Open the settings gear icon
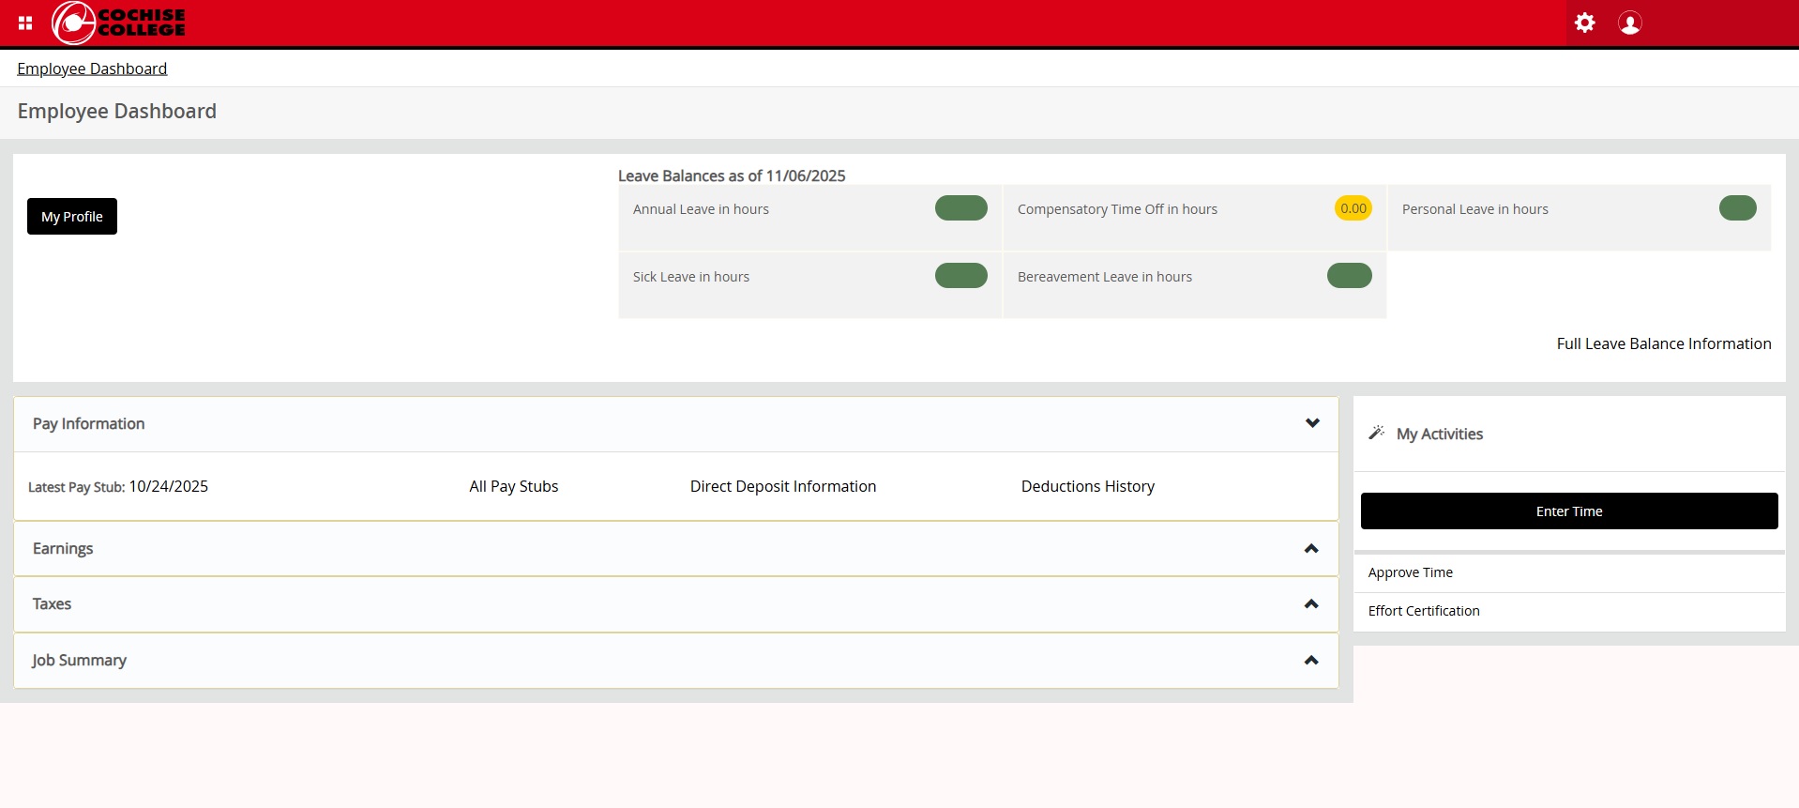1799x808 pixels. tap(1584, 23)
